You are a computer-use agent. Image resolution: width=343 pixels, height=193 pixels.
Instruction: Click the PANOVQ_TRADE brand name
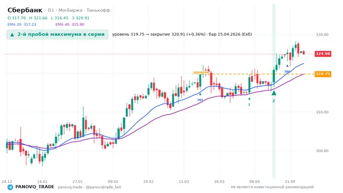pos(35,187)
